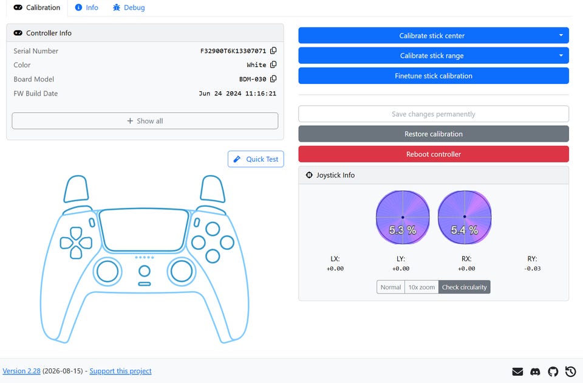Screen dimensions: 583x383
Task: Click the LY value +0.00
Action: point(401,268)
